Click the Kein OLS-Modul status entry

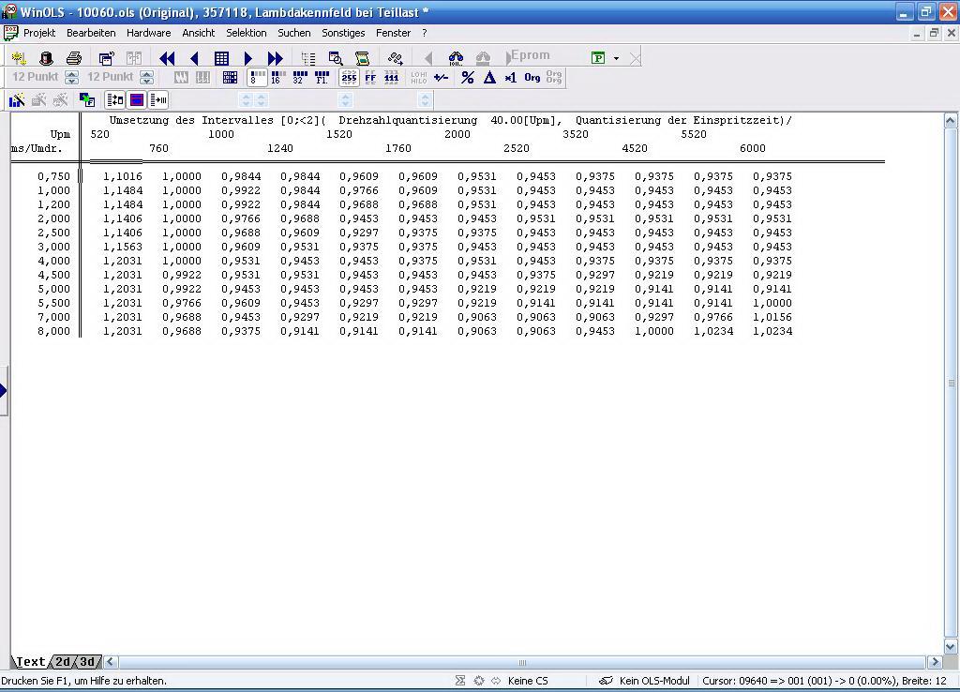pyautogui.click(x=653, y=681)
